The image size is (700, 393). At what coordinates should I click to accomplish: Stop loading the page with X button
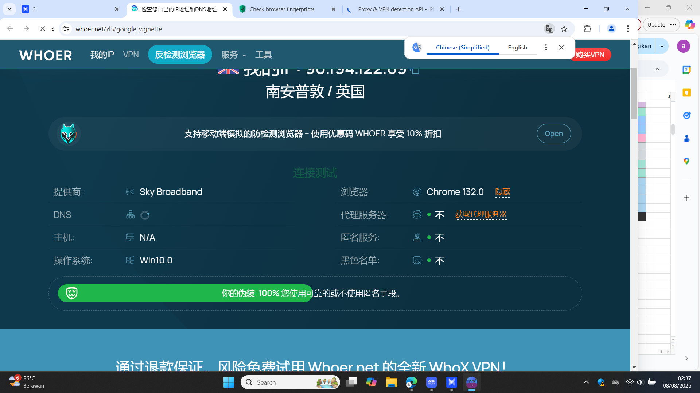click(43, 29)
